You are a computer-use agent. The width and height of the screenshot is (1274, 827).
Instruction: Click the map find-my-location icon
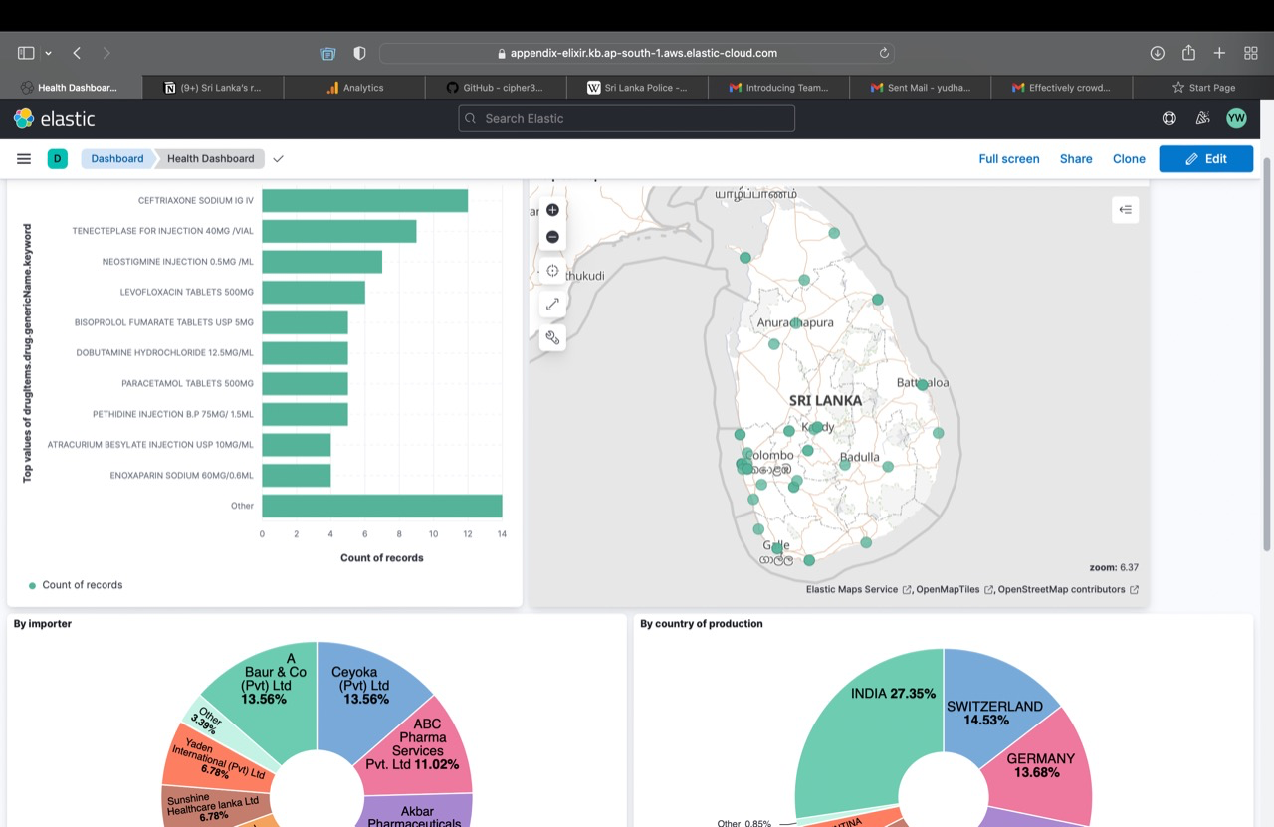pos(552,271)
